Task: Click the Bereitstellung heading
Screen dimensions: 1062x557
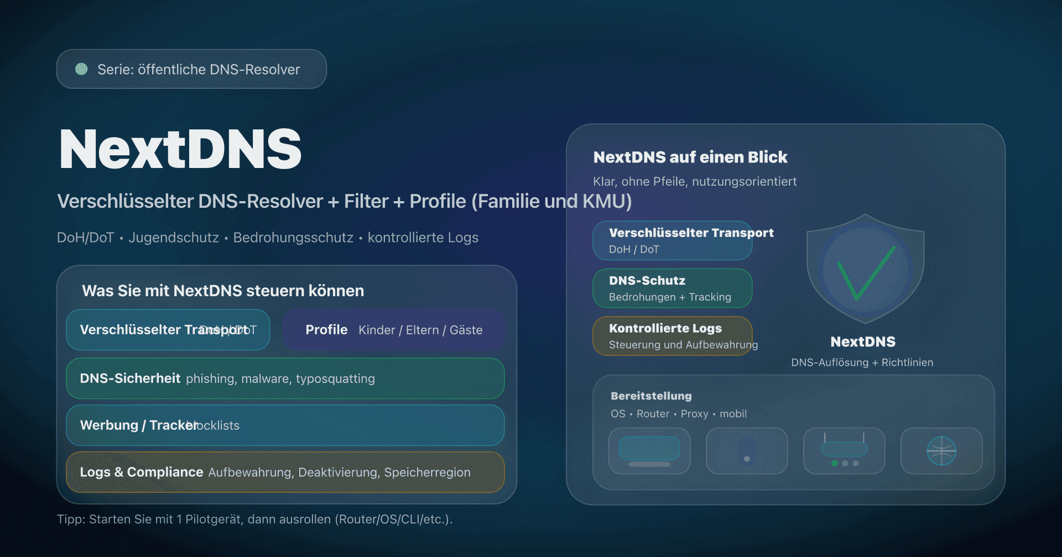Action: point(651,396)
